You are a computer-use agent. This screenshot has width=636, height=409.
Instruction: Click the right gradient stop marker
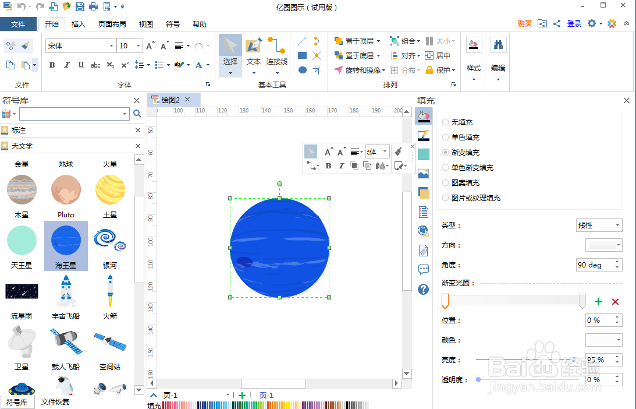click(x=582, y=301)
